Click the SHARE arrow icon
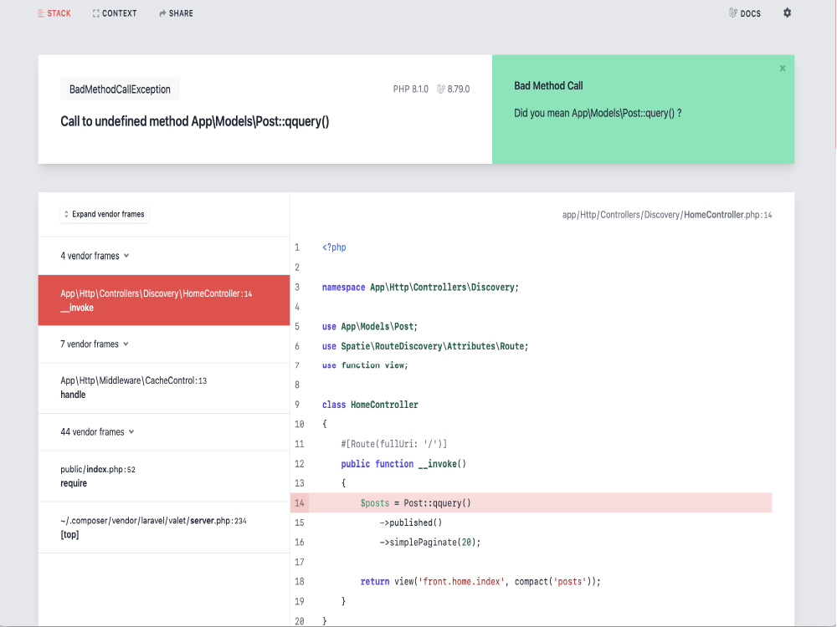The height and width of the screenshot is (627, 837). point(162,13)
